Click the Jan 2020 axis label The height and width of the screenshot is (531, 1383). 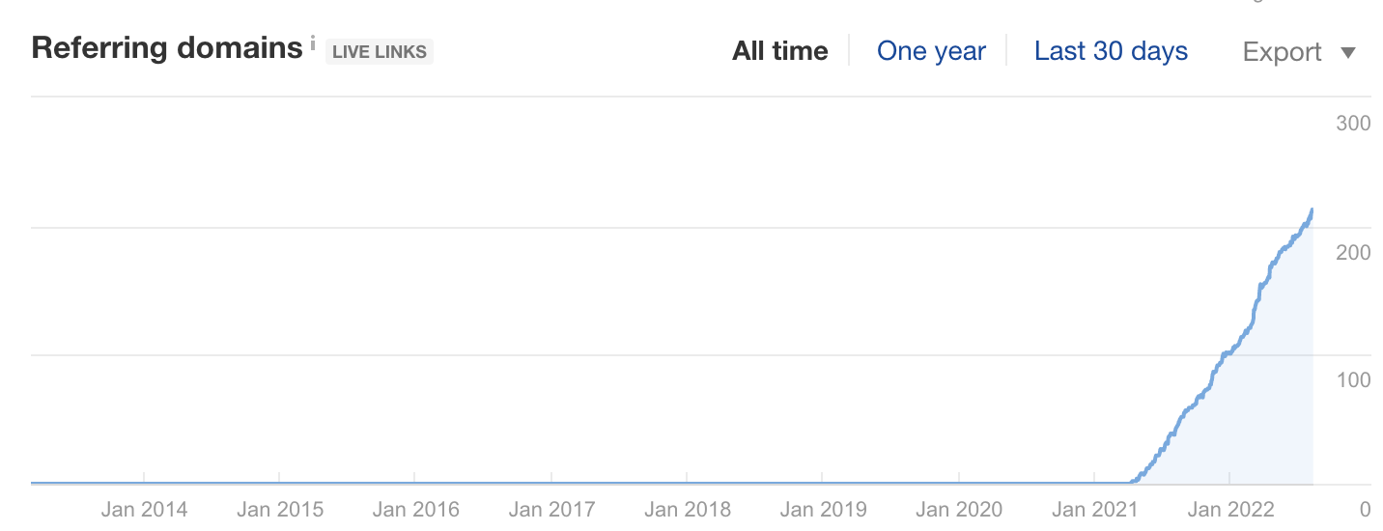(959, 509)
